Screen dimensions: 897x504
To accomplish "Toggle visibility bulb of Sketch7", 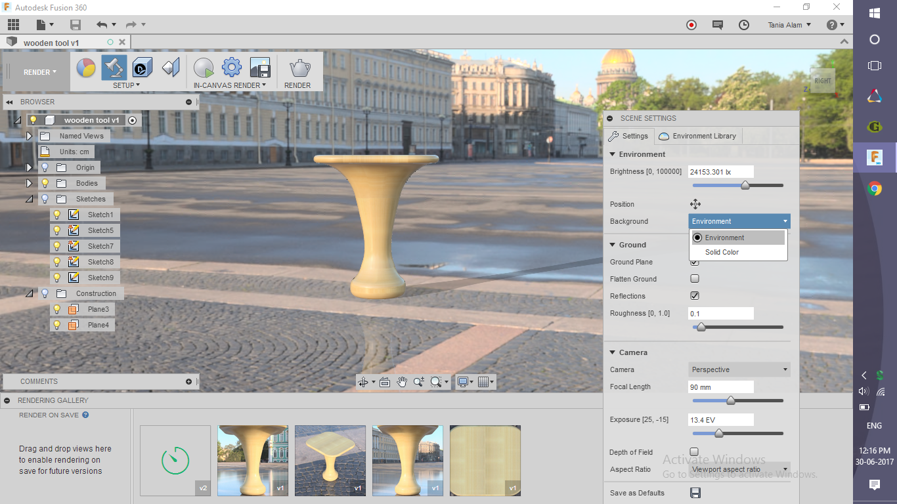I will (57, 246).
